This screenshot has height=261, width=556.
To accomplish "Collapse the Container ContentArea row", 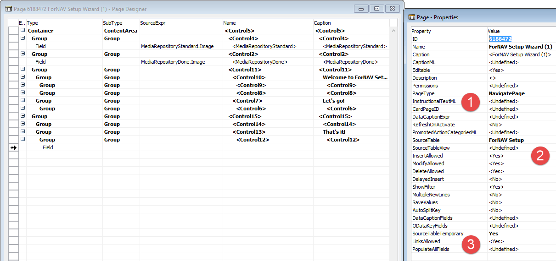I will [x=22, y=31].
